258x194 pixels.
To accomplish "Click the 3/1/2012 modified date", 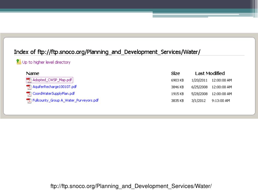I will click(199, 101).
